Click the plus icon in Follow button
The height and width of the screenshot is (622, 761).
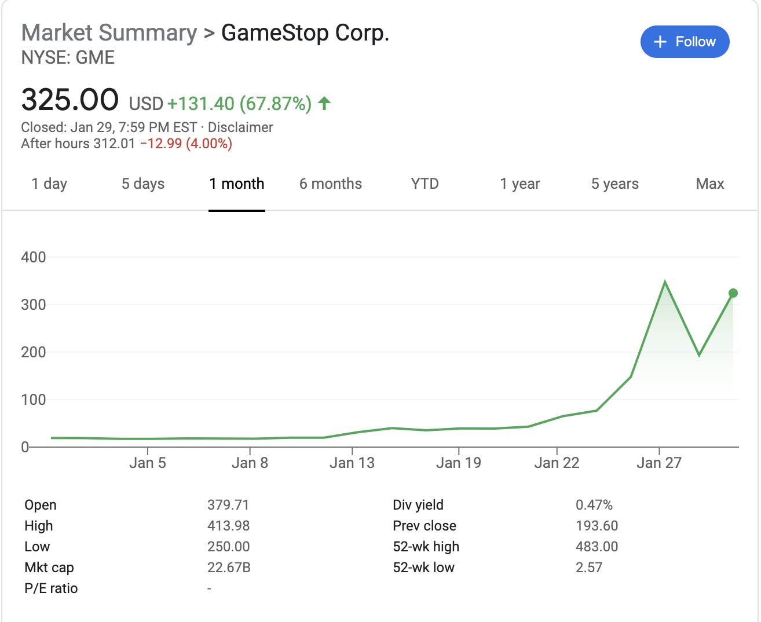[x=660, y=42]
